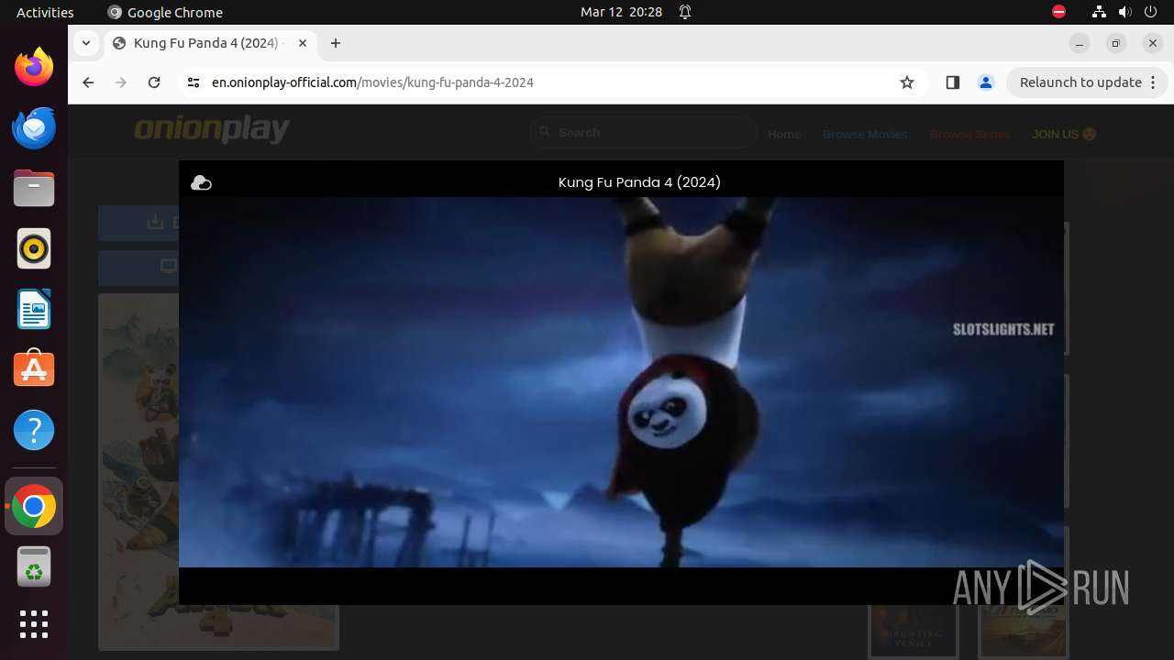The image size is (1174, 660).
Task: Open the network status icon in the system tray
Action: (1099, 12)
